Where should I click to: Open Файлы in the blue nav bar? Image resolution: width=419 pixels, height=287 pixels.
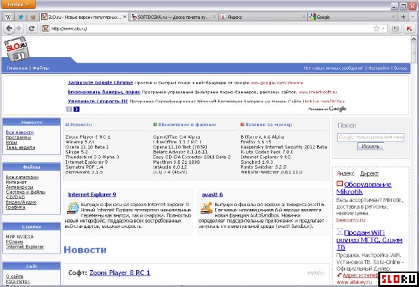(x=41, y=68)
